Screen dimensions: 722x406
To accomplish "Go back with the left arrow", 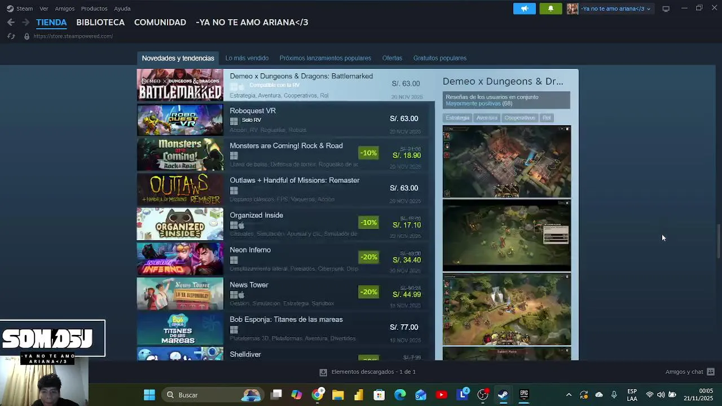I will [x=11, y=22].
